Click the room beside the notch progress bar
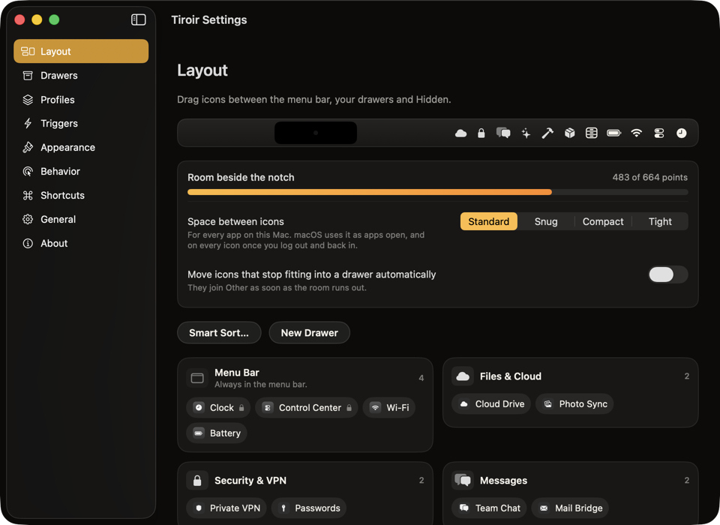720x525 pixels. click(x=437, y=192)
